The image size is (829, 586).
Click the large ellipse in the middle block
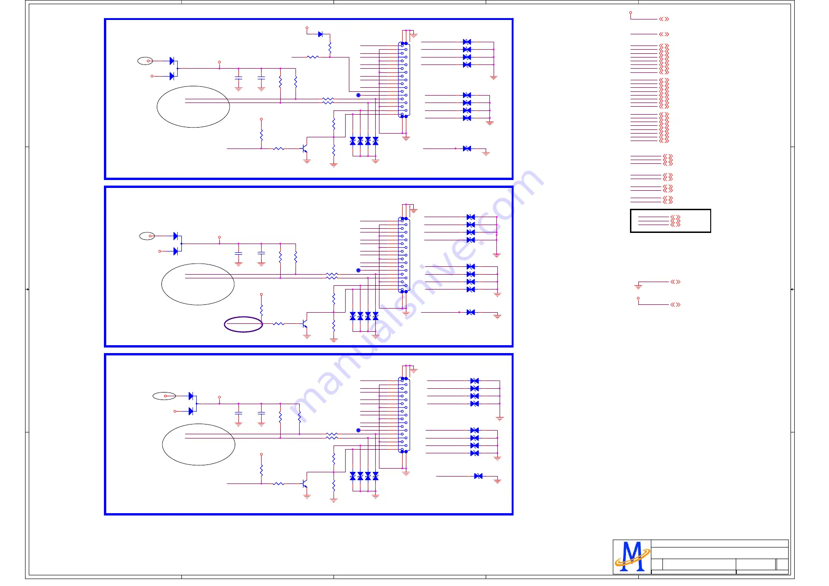(x=198, y=284)
